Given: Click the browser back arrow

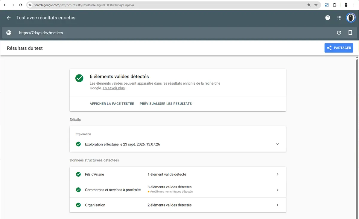Looking at the screenshot, I should 5,5.
